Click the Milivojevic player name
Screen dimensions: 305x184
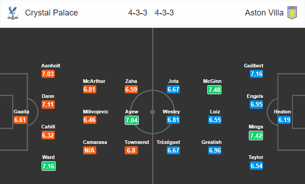pos(95,112)
